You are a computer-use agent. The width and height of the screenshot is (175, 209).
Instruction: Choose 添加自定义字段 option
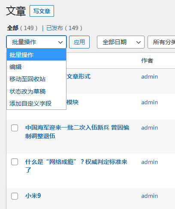36,103
